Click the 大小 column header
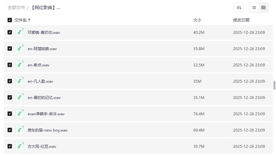 [197, 20]
